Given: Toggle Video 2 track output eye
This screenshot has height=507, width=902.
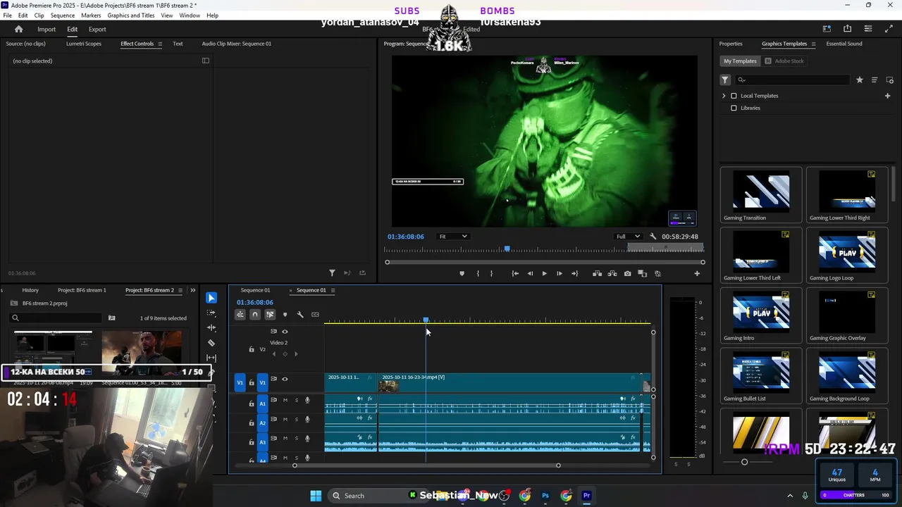Looking at the screenshot, I should click(285, 331).
